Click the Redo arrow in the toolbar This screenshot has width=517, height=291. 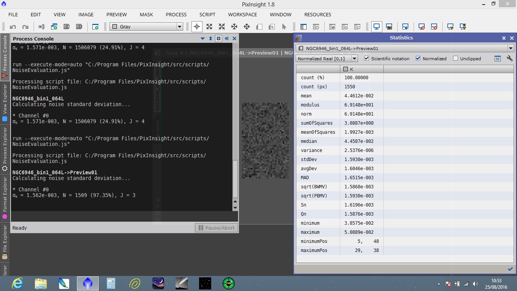coord(25,27)
